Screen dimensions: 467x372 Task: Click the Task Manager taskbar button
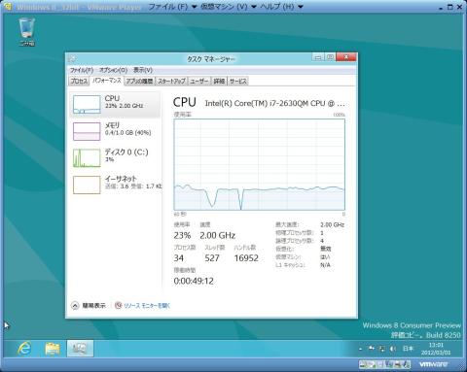coord(80,349)
